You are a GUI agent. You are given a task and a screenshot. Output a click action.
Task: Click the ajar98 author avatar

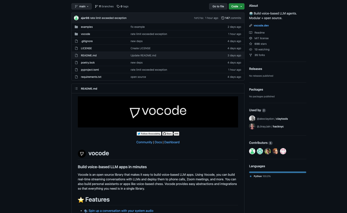pyautogui.click(x=76, y=18)
